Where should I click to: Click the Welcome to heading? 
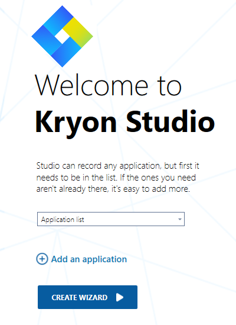109,85
